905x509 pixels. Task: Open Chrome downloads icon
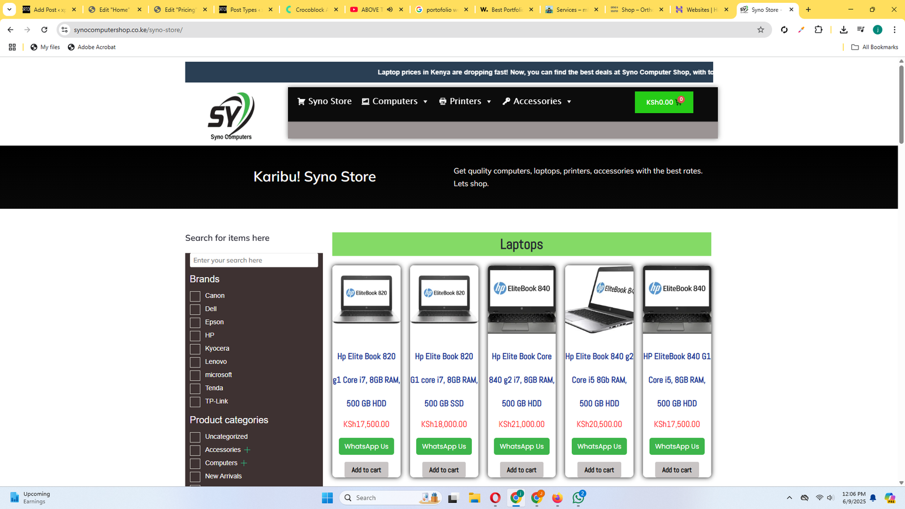pyautogui.click(x=843, y=29)
